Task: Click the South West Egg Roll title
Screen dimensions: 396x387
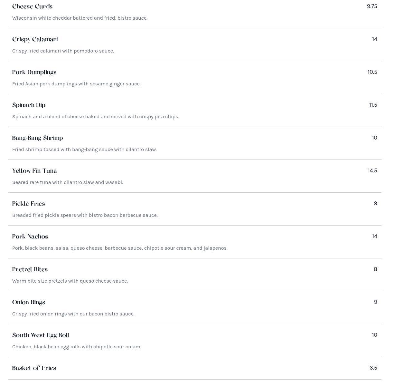Action: tap(41, 335)
